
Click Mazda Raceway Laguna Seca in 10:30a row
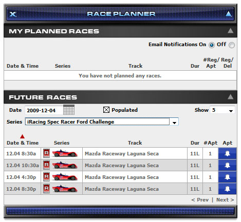point(122,166)
